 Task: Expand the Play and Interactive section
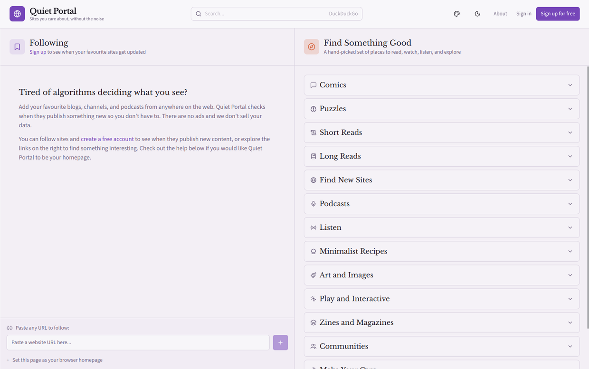tap(441, 299)
